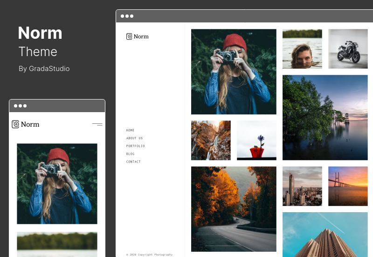Open the red beanie photo in mobile preview
Image resolution: width=373 pixels, height=257 pixels.
tap(57, 184)
